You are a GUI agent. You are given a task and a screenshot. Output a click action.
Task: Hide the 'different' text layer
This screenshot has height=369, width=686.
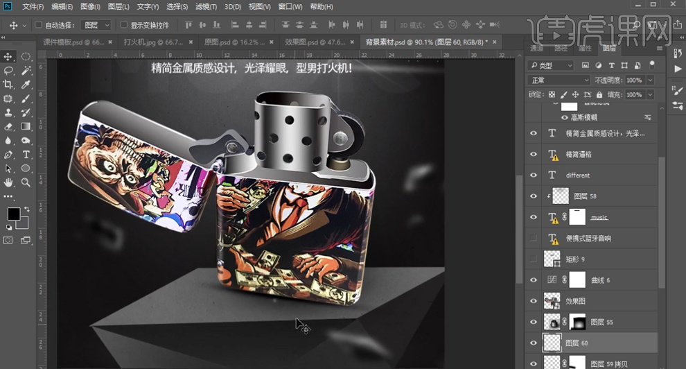point(533,175)
